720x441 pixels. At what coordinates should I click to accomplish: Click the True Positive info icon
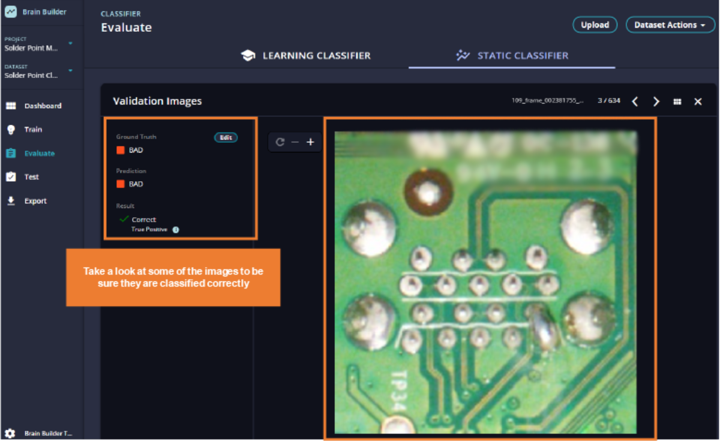click(x=176, y=230)
